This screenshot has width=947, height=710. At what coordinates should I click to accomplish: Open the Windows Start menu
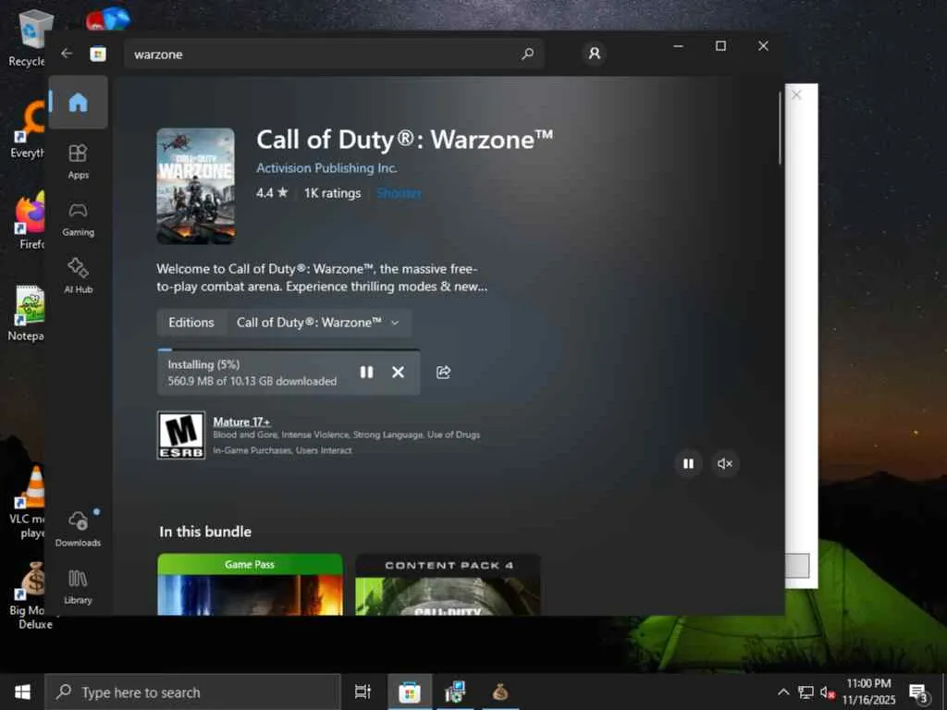point(22,692)
